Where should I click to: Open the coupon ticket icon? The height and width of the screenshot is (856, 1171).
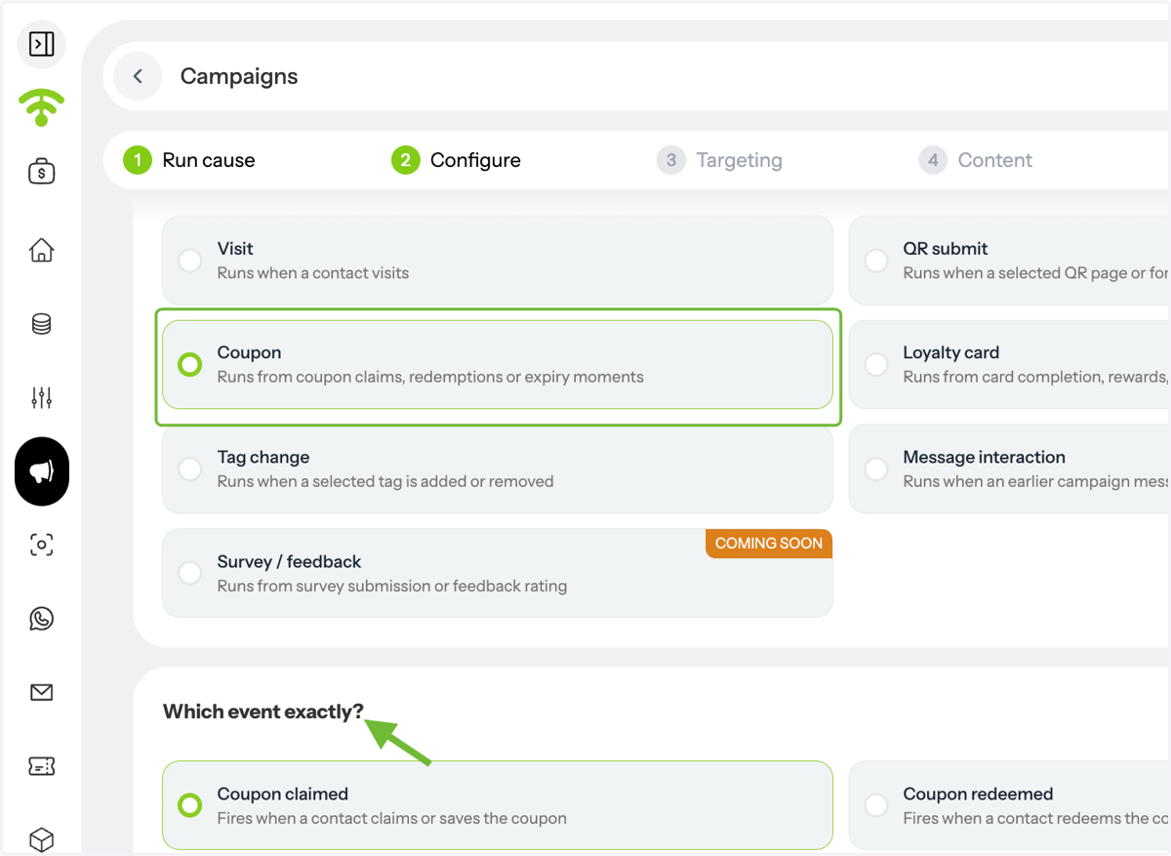click(41, 766)
